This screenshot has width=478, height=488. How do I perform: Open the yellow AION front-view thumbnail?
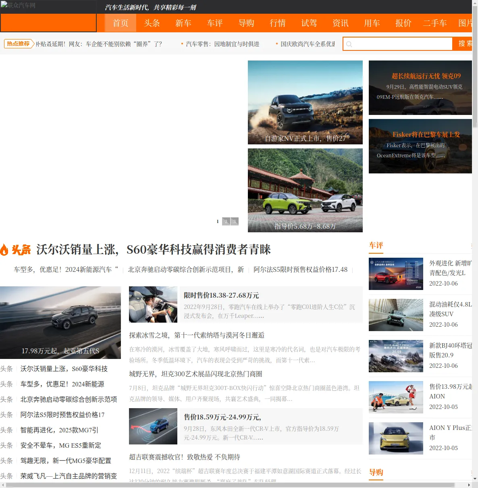[x=396, y=438]
